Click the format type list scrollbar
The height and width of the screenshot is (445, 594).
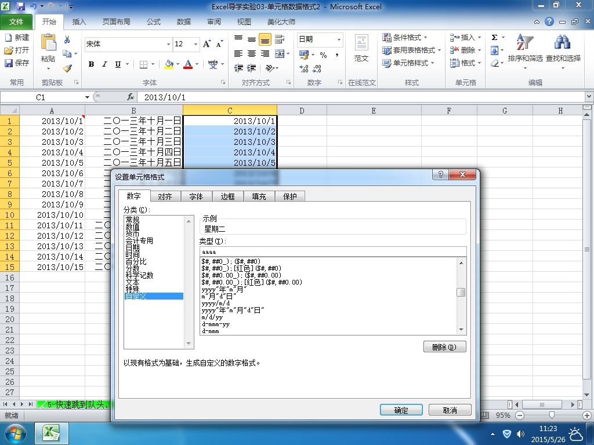[x=461, y=296]
